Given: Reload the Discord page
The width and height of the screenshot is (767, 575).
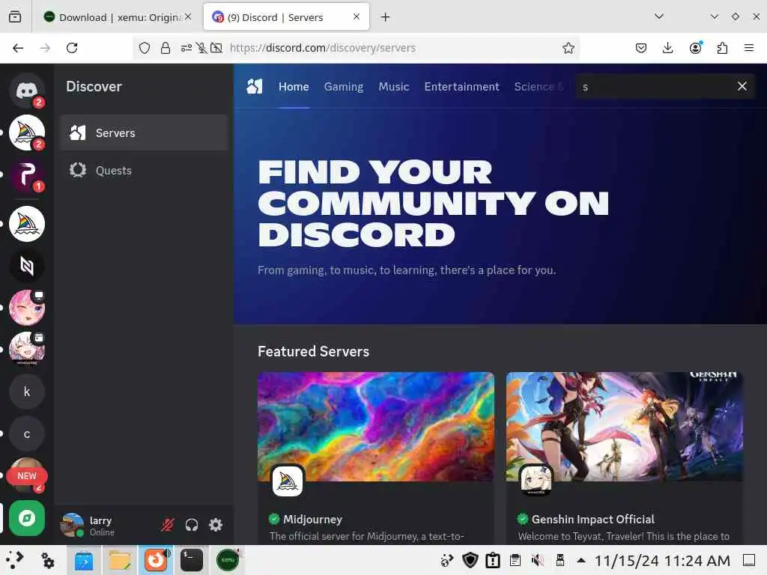Looking at the screenshot, I should (73, 48).
